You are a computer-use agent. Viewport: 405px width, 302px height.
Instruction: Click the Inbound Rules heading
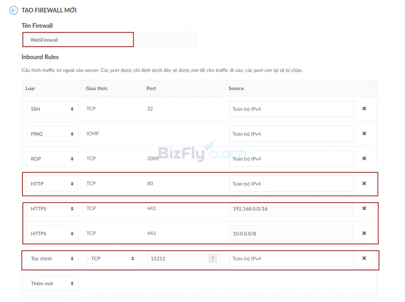40,57
